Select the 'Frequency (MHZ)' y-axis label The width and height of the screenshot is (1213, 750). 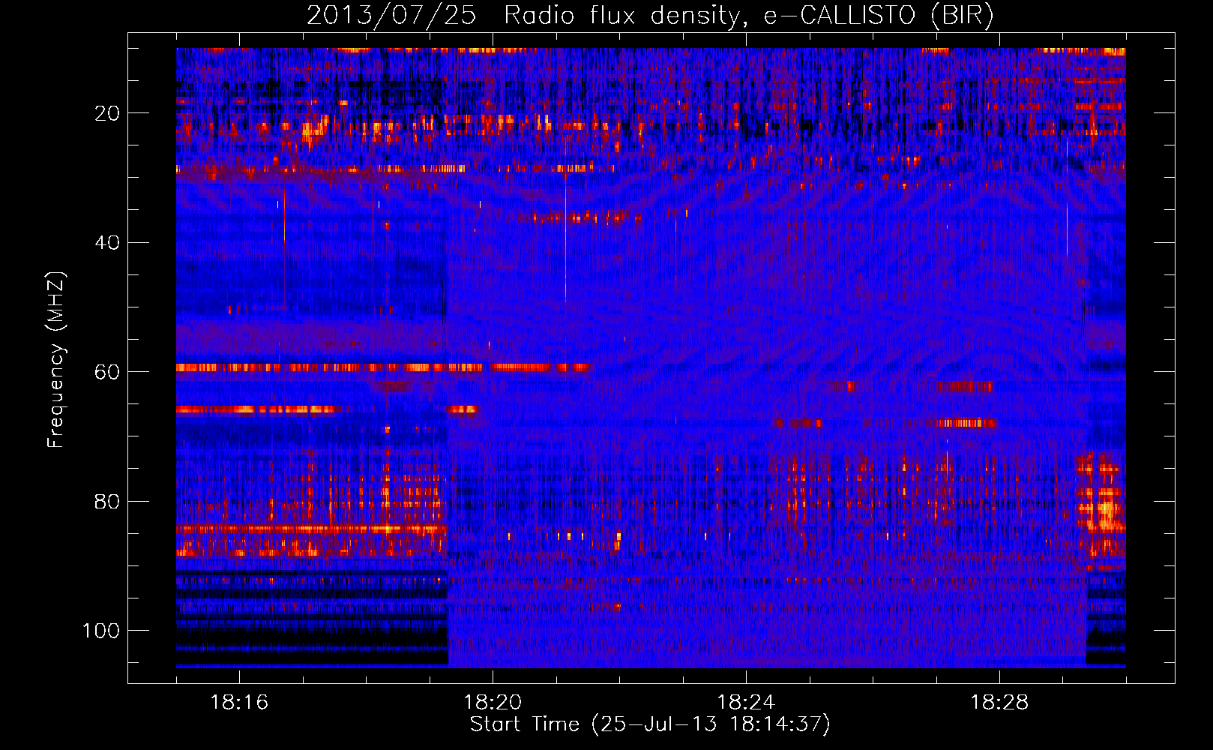pos(57,359)
